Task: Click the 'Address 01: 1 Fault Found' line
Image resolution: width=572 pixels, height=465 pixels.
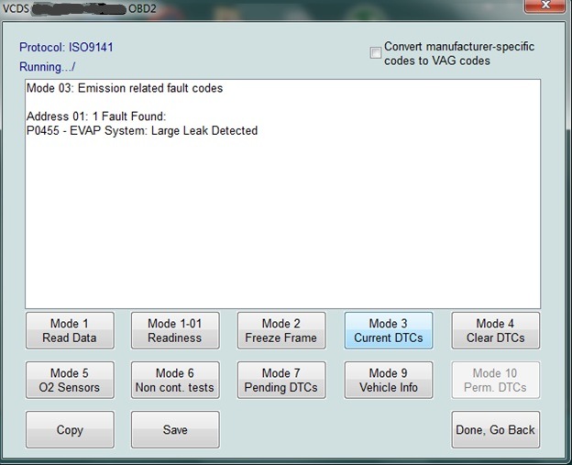Action: [x=96, y=116]
